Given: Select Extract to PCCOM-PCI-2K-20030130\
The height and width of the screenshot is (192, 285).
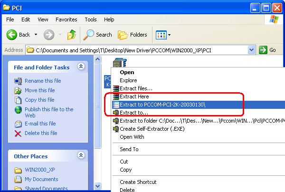Looking at the screenshot, I should pos(199,105).
